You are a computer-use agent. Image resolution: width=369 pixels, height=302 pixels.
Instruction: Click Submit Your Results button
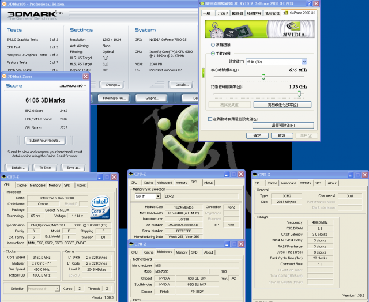[45, 141]
